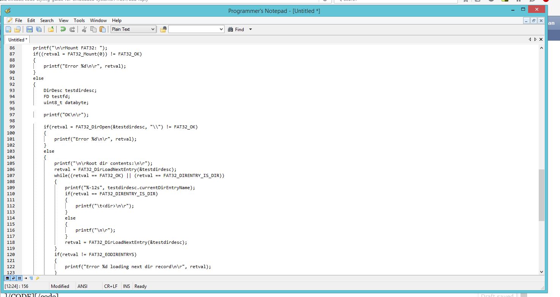Toggle word wrap in bottom editor toolbar
The height and width of the screenshot is (297, 560).
[x=14, y=278]
